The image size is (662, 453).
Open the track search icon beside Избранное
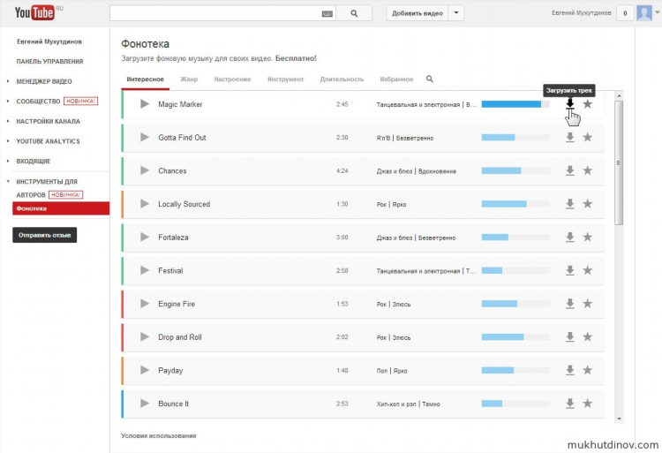(429, 79)
